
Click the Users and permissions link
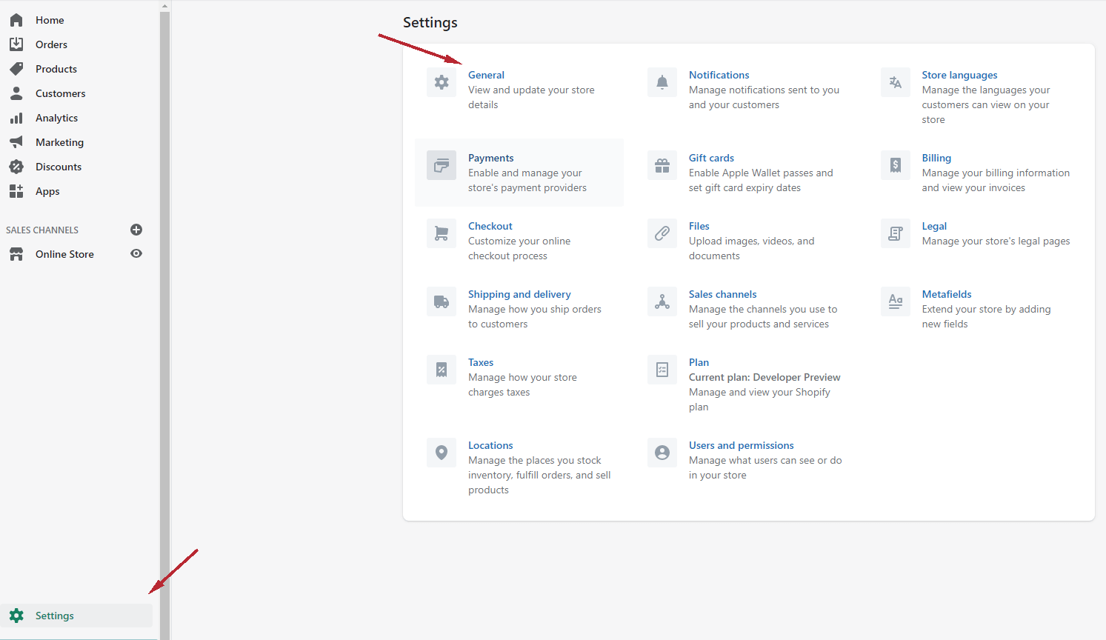(741, 445)
